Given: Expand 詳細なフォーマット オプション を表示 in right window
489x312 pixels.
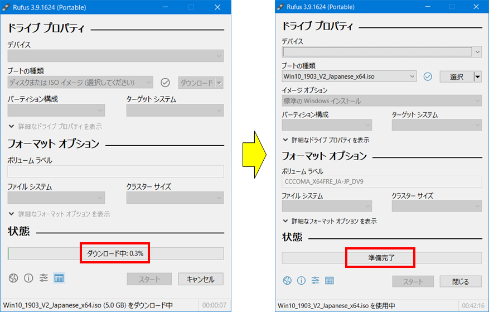Looking at the screenshot, I should pos(330,221).
